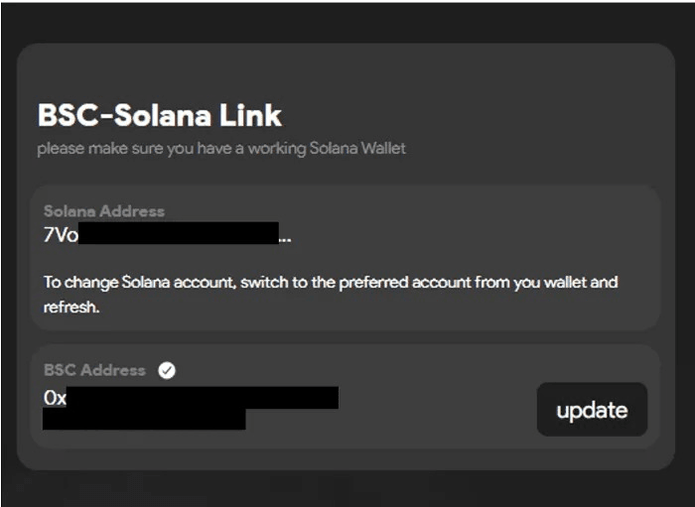Click the blacked-out first line of BSC address
Viewport: 695px width, 507px height.
208,398
